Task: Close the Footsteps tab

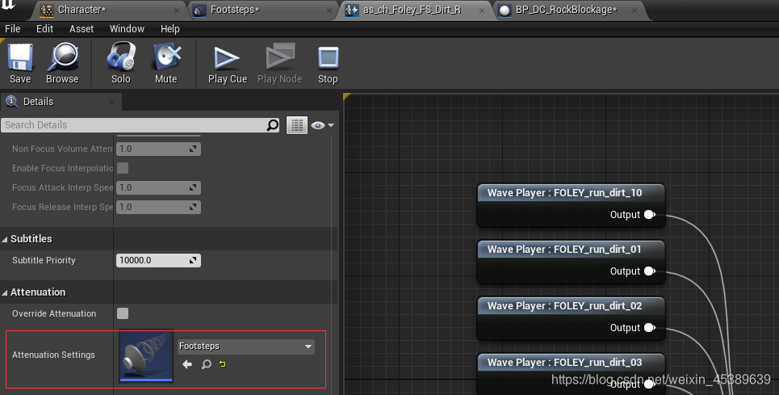Action: 329,11
